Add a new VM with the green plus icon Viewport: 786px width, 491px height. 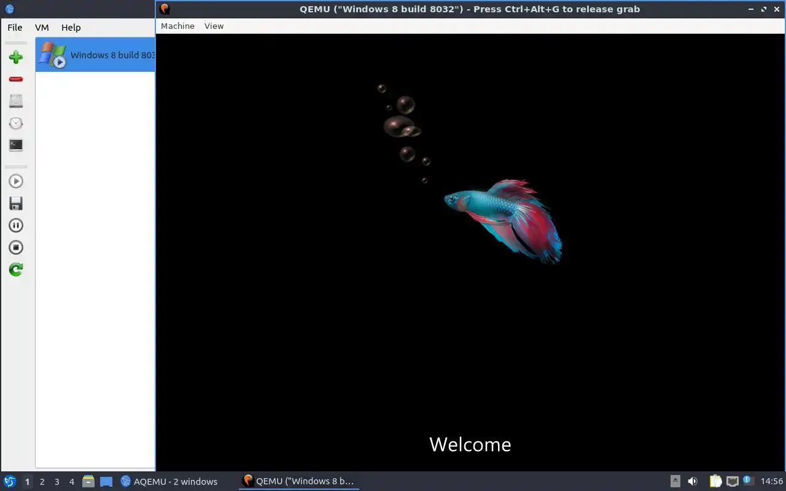coord(16,57)
